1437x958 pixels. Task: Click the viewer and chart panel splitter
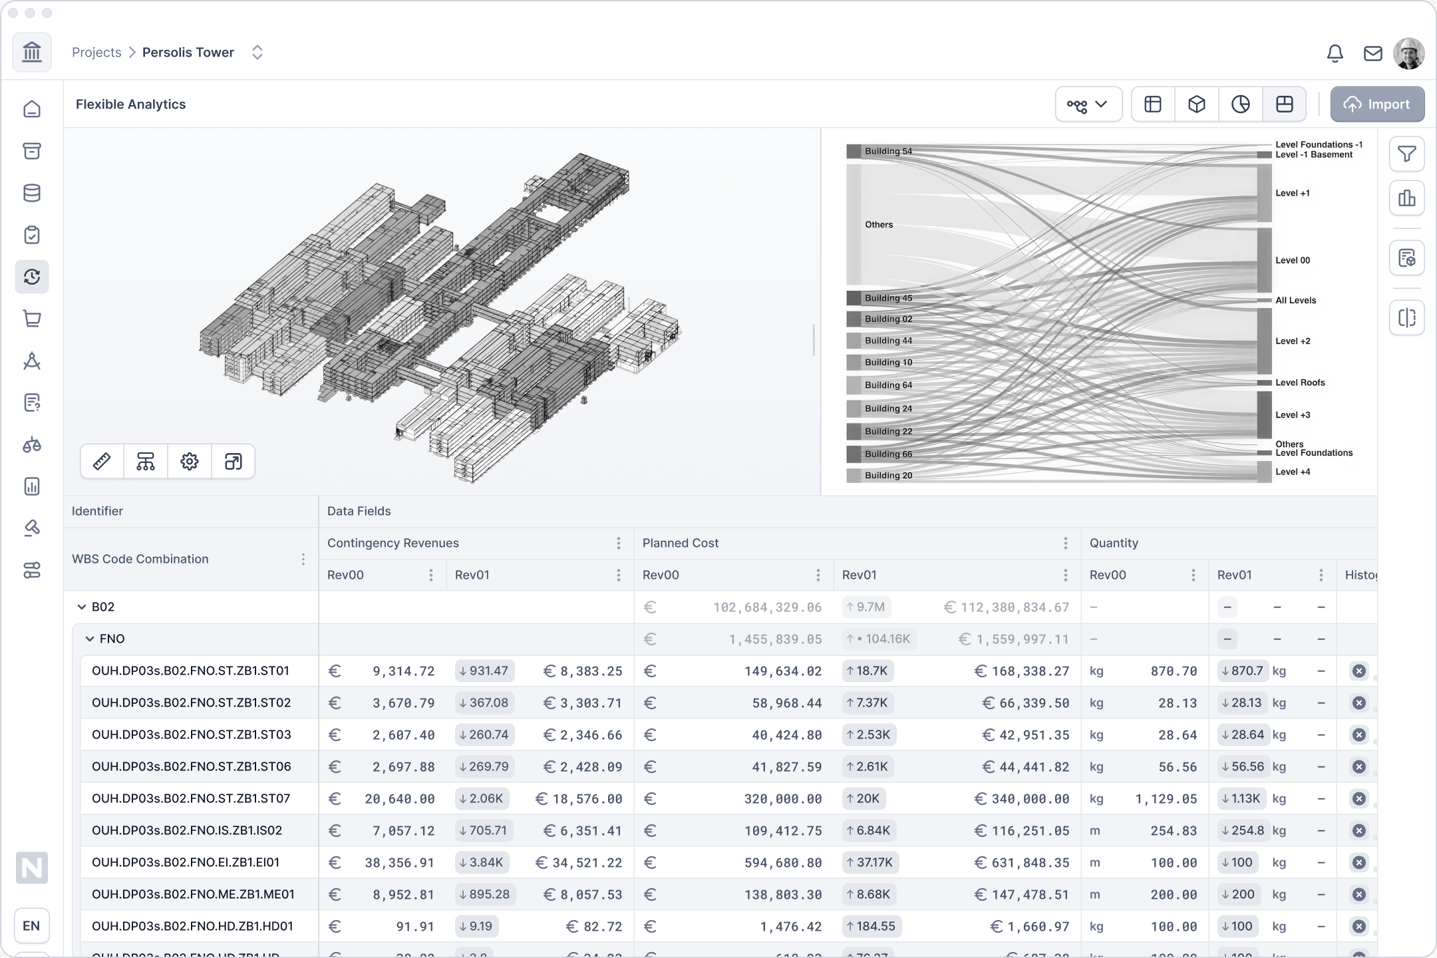pos(814,340)
